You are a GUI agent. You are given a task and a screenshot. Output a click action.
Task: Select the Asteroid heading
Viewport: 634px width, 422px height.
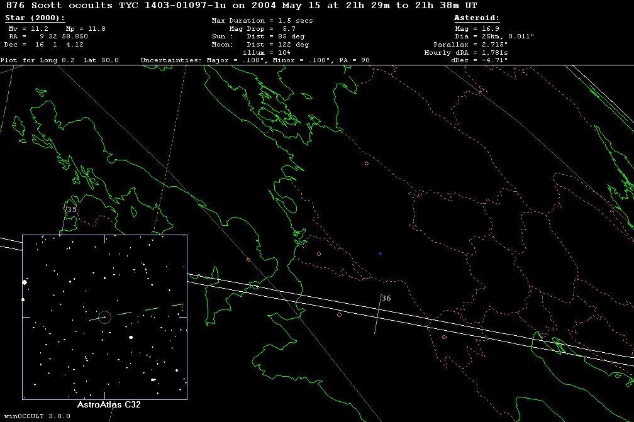pos(477,18)
